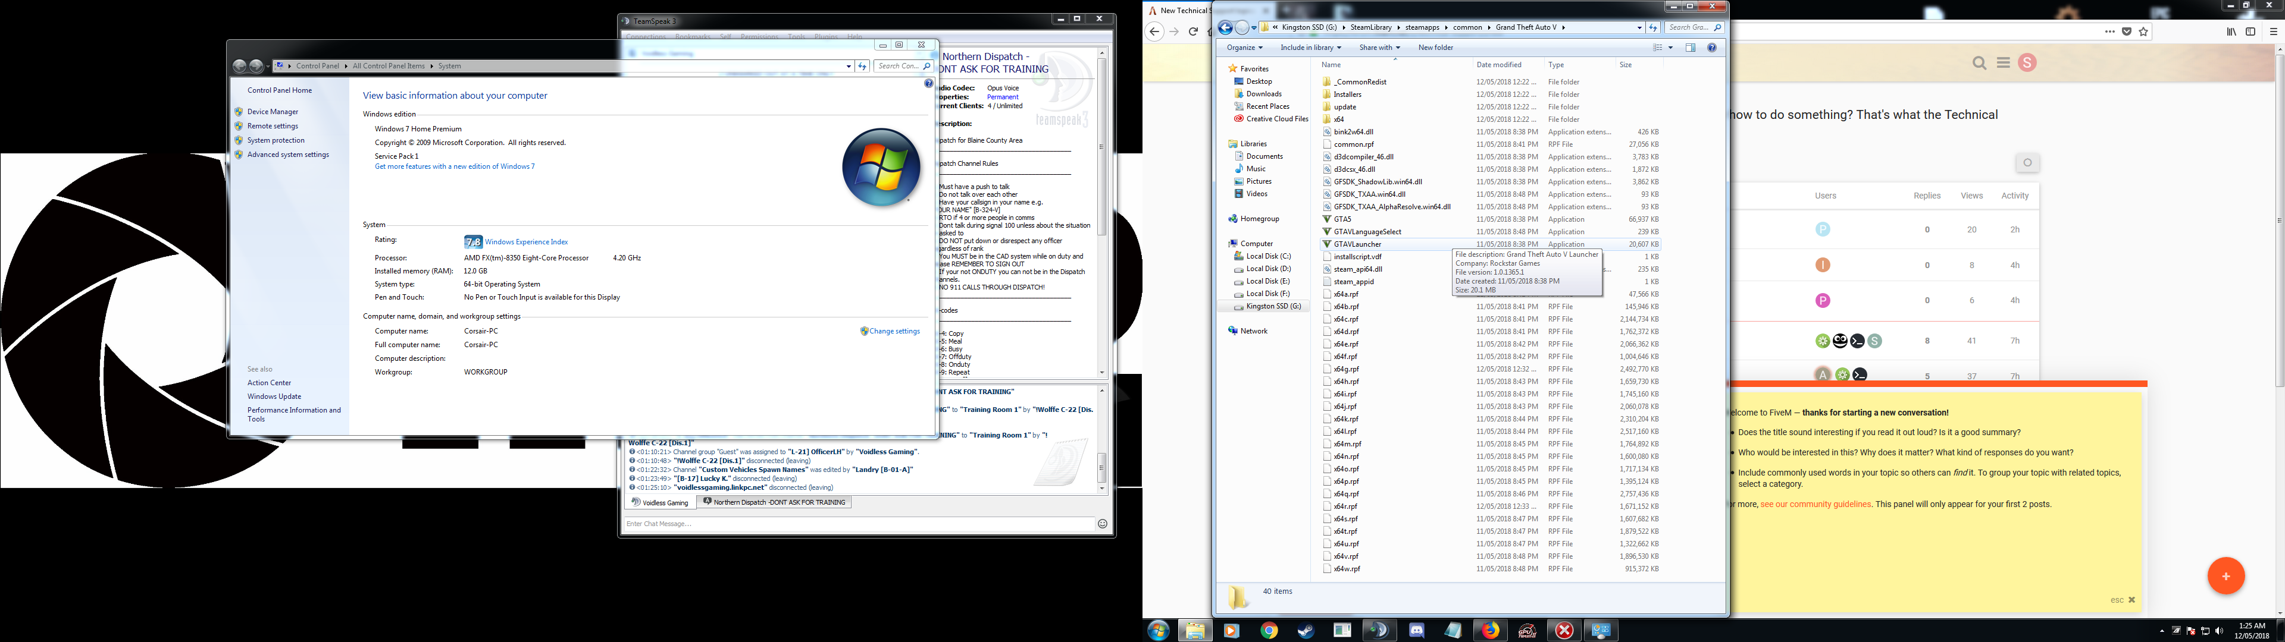The width and height of the screenshot is (2285, 642).
Task: Open Explorer help with the question mark icon
Action: (1711, 48)
